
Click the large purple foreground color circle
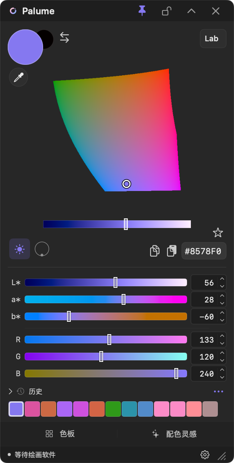[x=25, y=47]
